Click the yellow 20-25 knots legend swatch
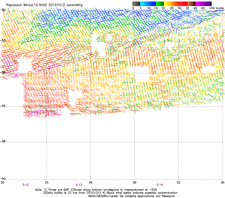Image resolution: width=225 pixels, height=198 pixels. pos(168,4)
